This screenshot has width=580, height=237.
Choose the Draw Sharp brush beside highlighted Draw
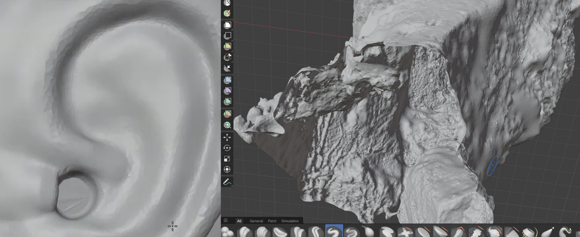(x=352, y=232)
